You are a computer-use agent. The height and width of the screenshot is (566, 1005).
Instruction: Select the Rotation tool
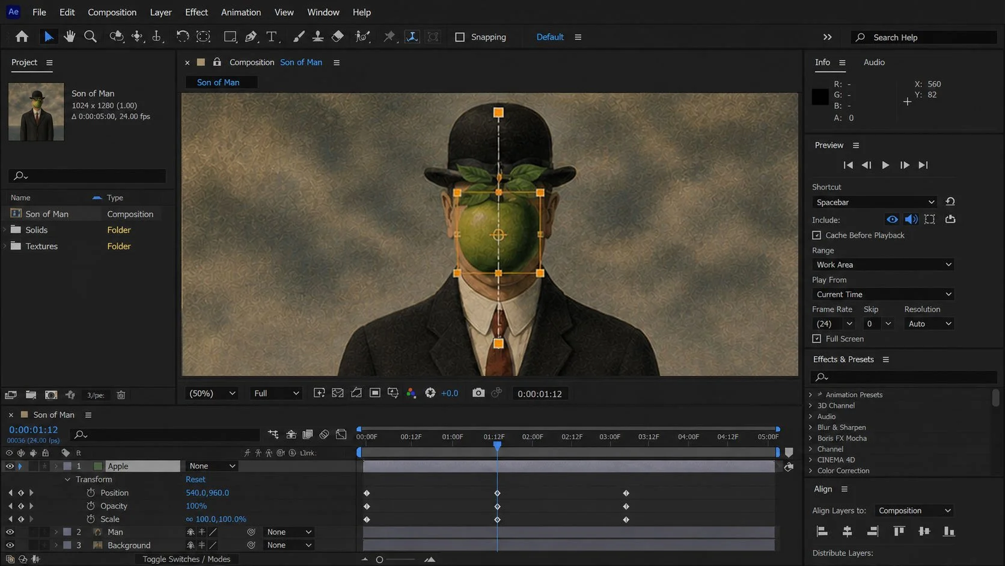click(182, 37)
